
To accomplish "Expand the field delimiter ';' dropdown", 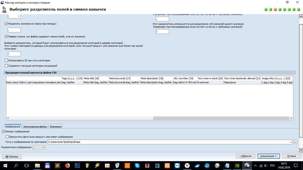I will (x=19, y=16).
